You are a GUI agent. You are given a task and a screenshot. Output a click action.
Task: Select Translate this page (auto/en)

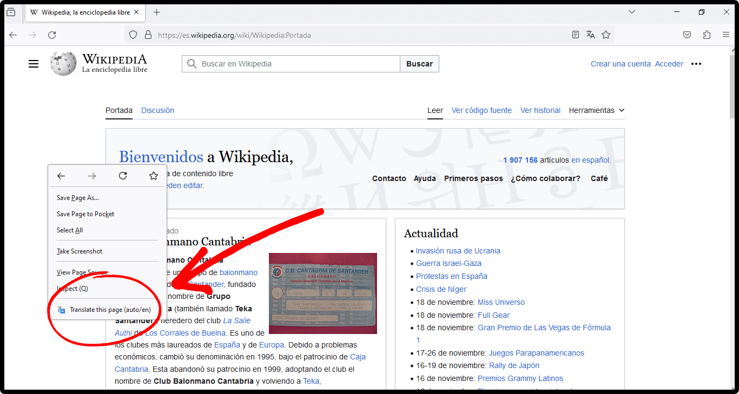click(110, 310)
